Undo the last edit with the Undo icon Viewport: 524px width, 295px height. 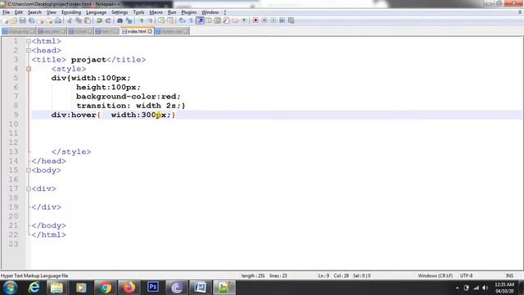(99, 20)
